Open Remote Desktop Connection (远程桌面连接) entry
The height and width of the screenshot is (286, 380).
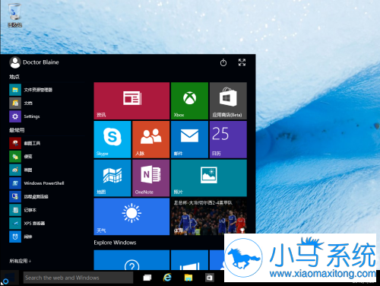point(29,196)
